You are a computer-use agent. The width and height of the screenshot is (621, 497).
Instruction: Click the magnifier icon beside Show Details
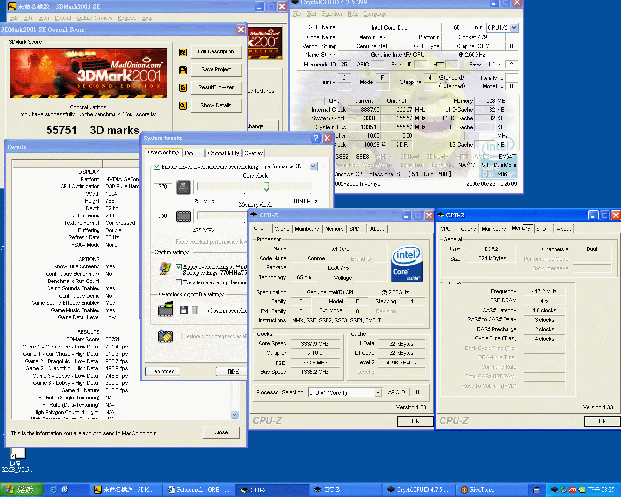[x=183, y=106]
